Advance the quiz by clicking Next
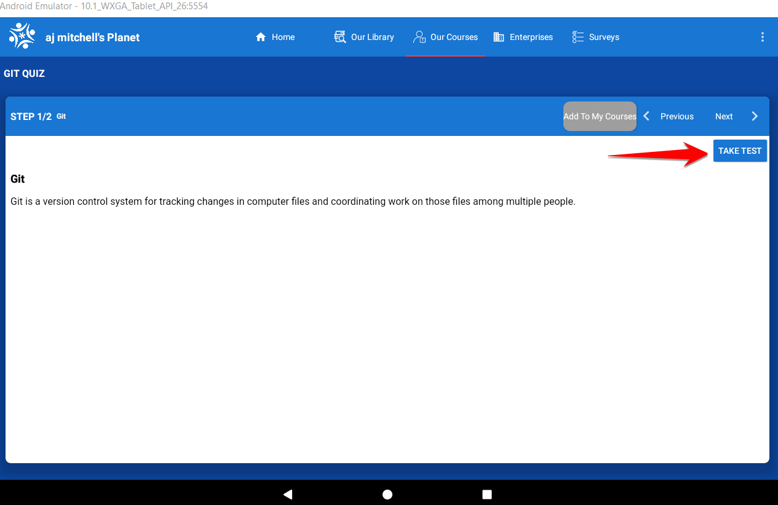The image size is (778, 505). coord(723,116)
